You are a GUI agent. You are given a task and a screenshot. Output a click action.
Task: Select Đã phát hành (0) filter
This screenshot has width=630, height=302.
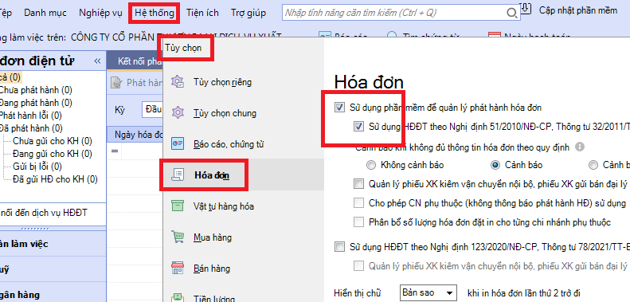tap(31, 128)
